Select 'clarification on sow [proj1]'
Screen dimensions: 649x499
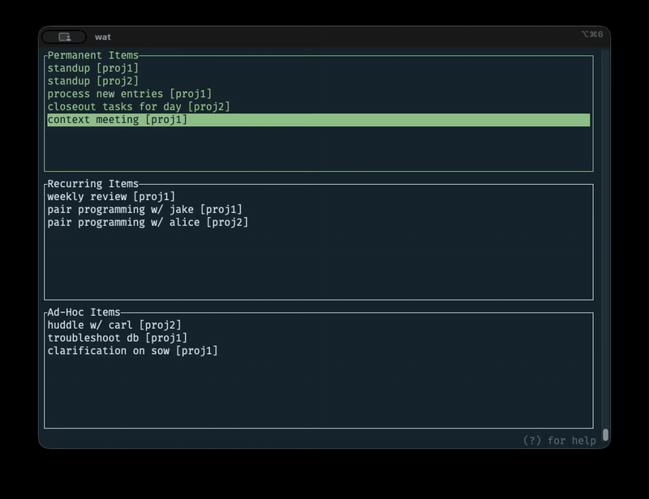click(132, 351)
